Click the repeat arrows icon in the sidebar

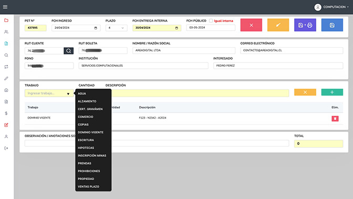click(6, 67)
